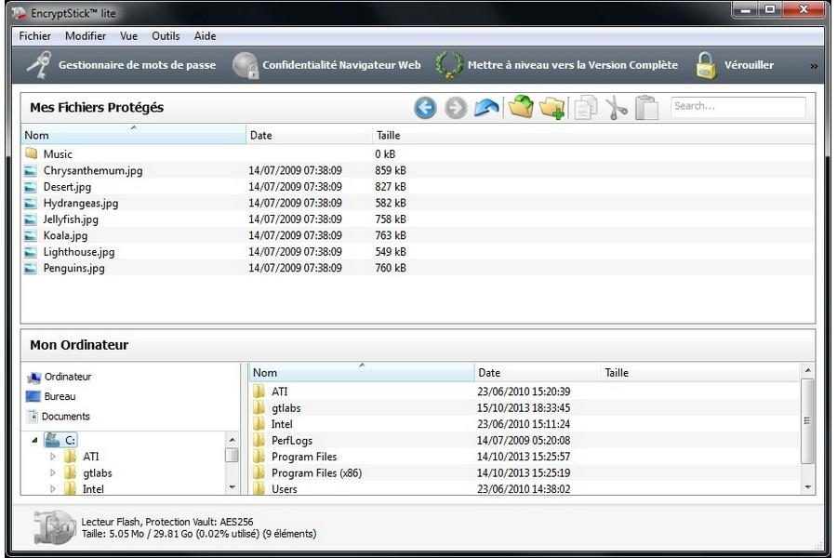The height and width of the screenshot is (558, 837).
Task: Open Confidentialité Navigateur Web
Action: [326, 65]
